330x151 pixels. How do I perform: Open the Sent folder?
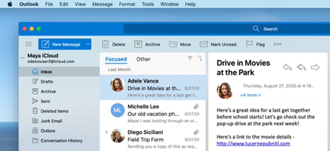(x=59, y=101)
